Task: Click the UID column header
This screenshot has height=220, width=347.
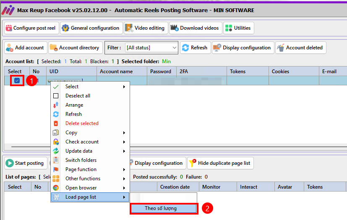Action: [71, 72]
